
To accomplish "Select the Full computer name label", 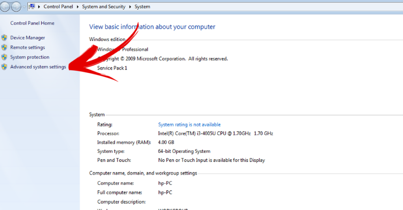I will 120,192.
